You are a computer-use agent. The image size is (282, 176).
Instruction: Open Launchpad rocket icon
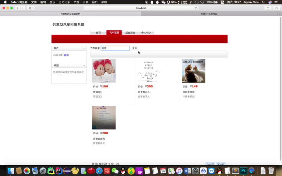pos(43,171)
